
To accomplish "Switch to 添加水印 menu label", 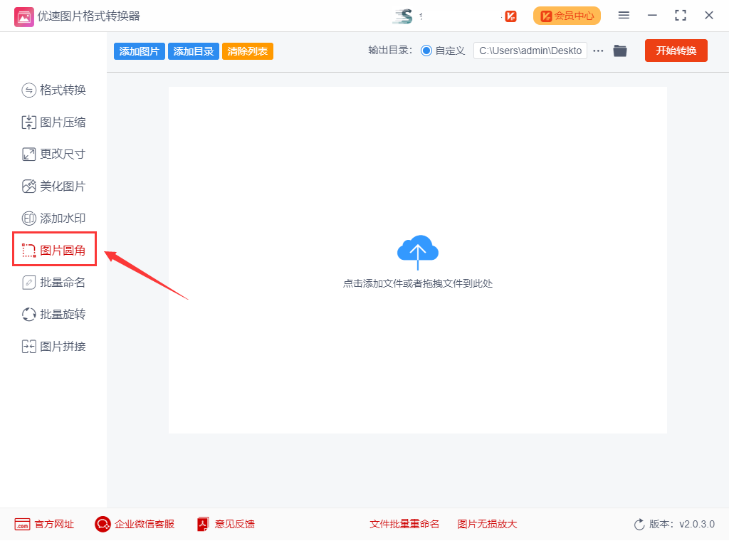I will [x=63, y=219].
